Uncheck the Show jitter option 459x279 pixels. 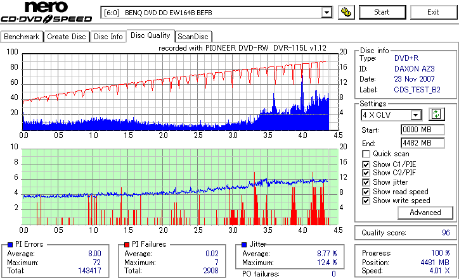[x=366, y=182]
